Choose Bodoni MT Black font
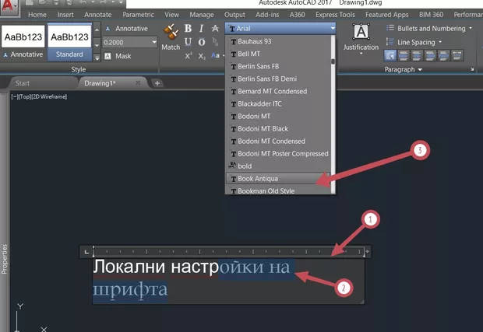 click(x=278, y=128)
